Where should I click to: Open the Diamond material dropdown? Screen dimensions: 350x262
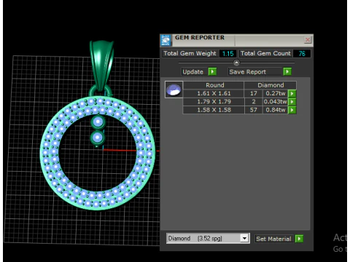pyautogui.click(x=208, y=239)
